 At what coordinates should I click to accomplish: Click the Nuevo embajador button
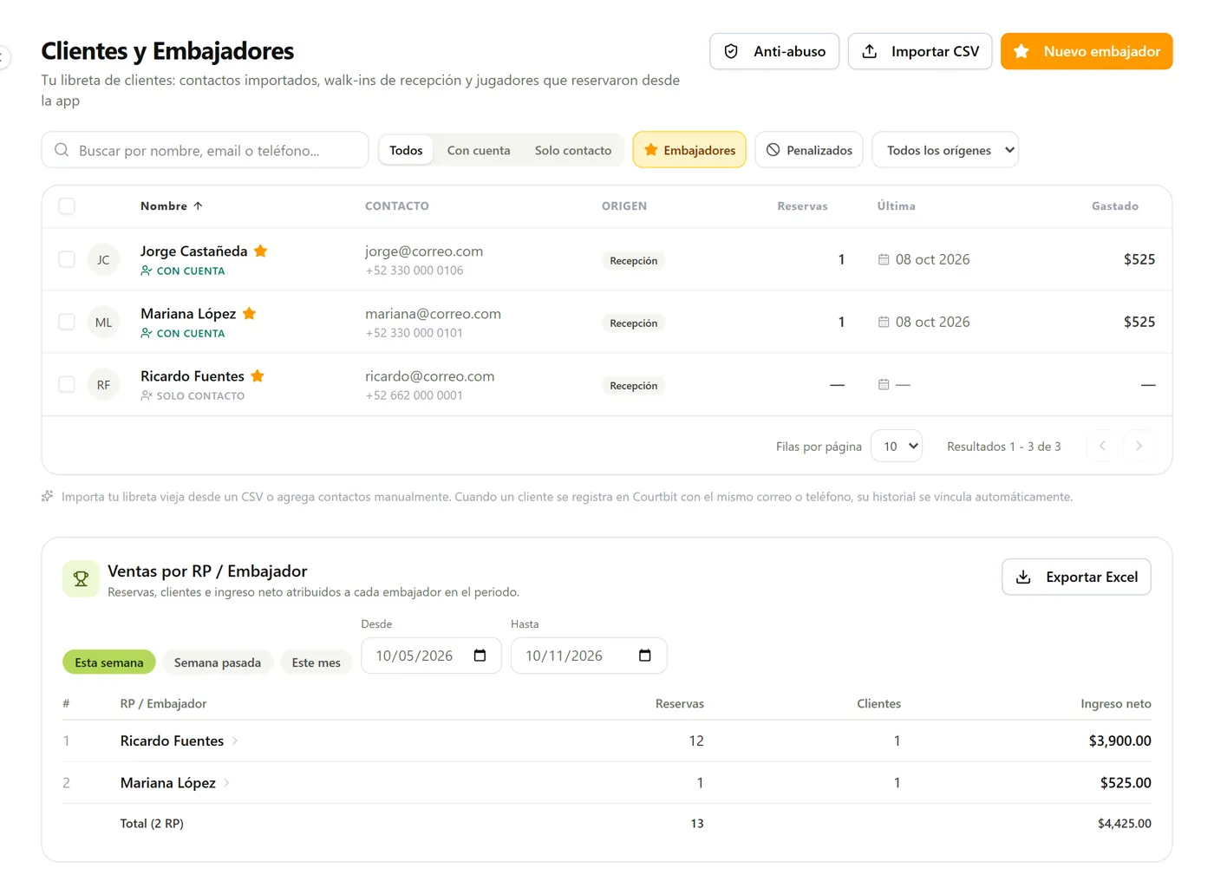coord(1087,51)
